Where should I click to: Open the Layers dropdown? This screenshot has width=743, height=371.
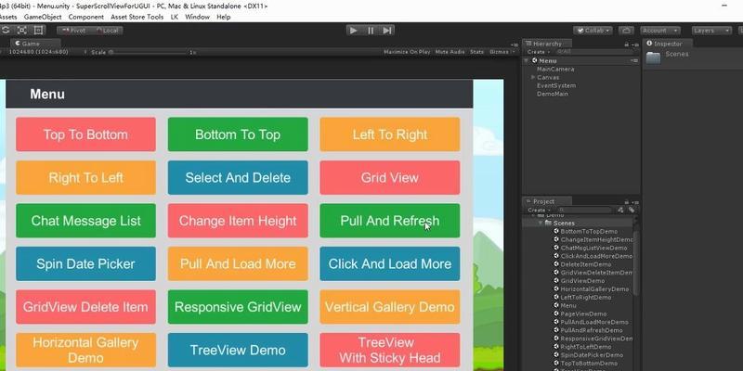[711, 31]
